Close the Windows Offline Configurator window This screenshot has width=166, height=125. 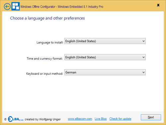[x=158, y=5]
